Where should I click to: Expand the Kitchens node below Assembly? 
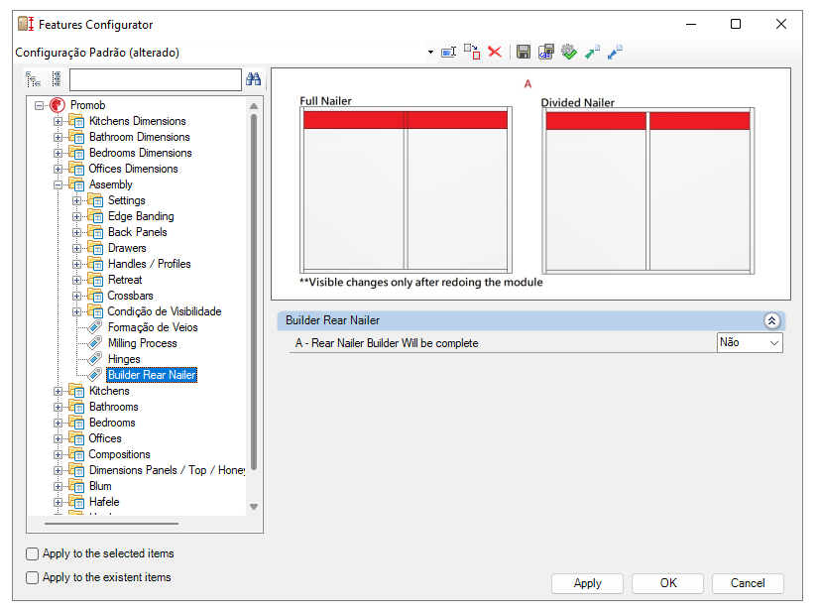[x=59, y=392]
